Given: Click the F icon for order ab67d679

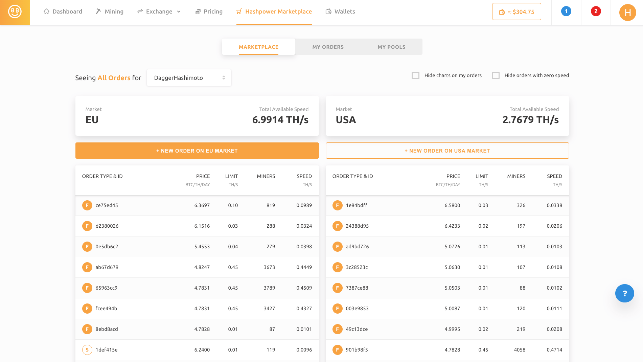Looking at the screenshot, I should [x=87, y=267].
